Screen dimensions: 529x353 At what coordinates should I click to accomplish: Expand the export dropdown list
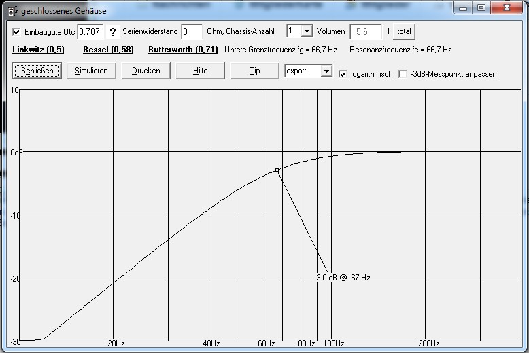tap(326, 71)
